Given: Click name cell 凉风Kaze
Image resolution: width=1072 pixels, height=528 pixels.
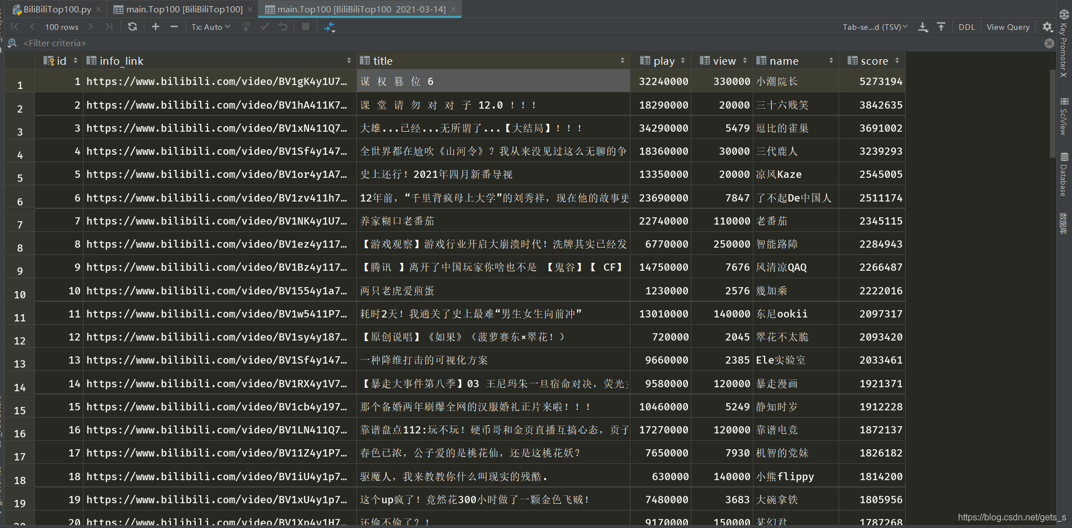Looking at the screenshot, I should [x=795, y=174].
